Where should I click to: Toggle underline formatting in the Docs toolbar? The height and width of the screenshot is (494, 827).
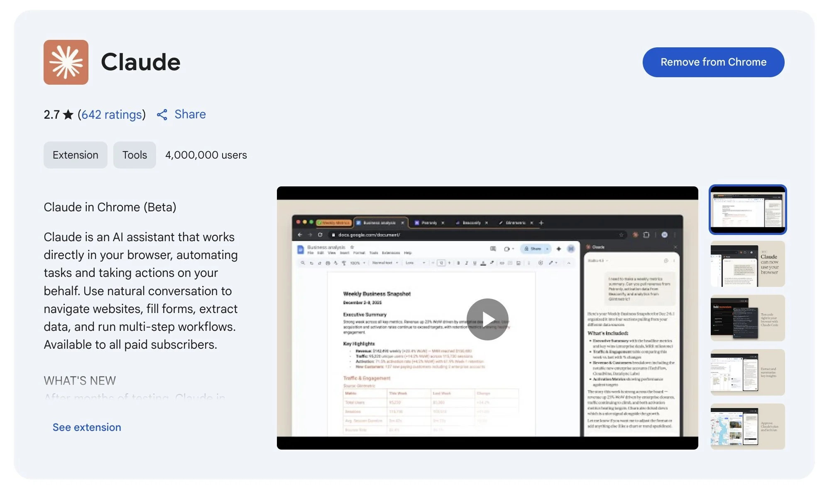click(475, 263)
